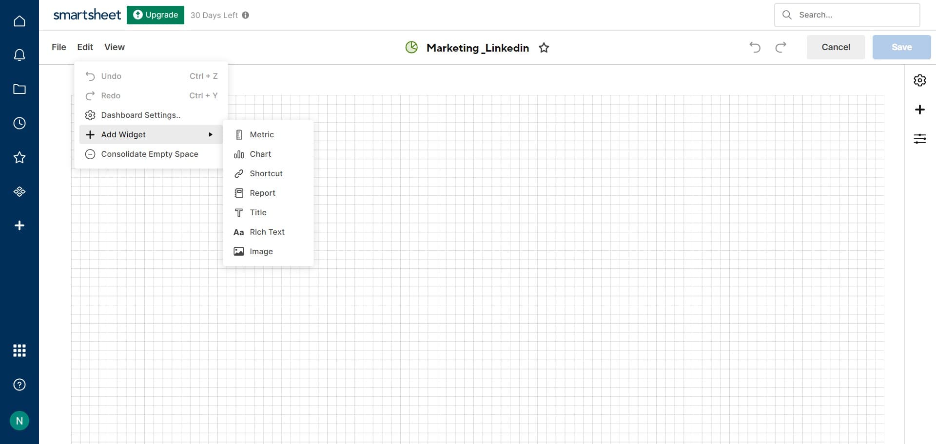Open the Browse folder icon in sidebar
This screenshot has width=936, height=444.
pyautogui.click(x=19, y=89)
